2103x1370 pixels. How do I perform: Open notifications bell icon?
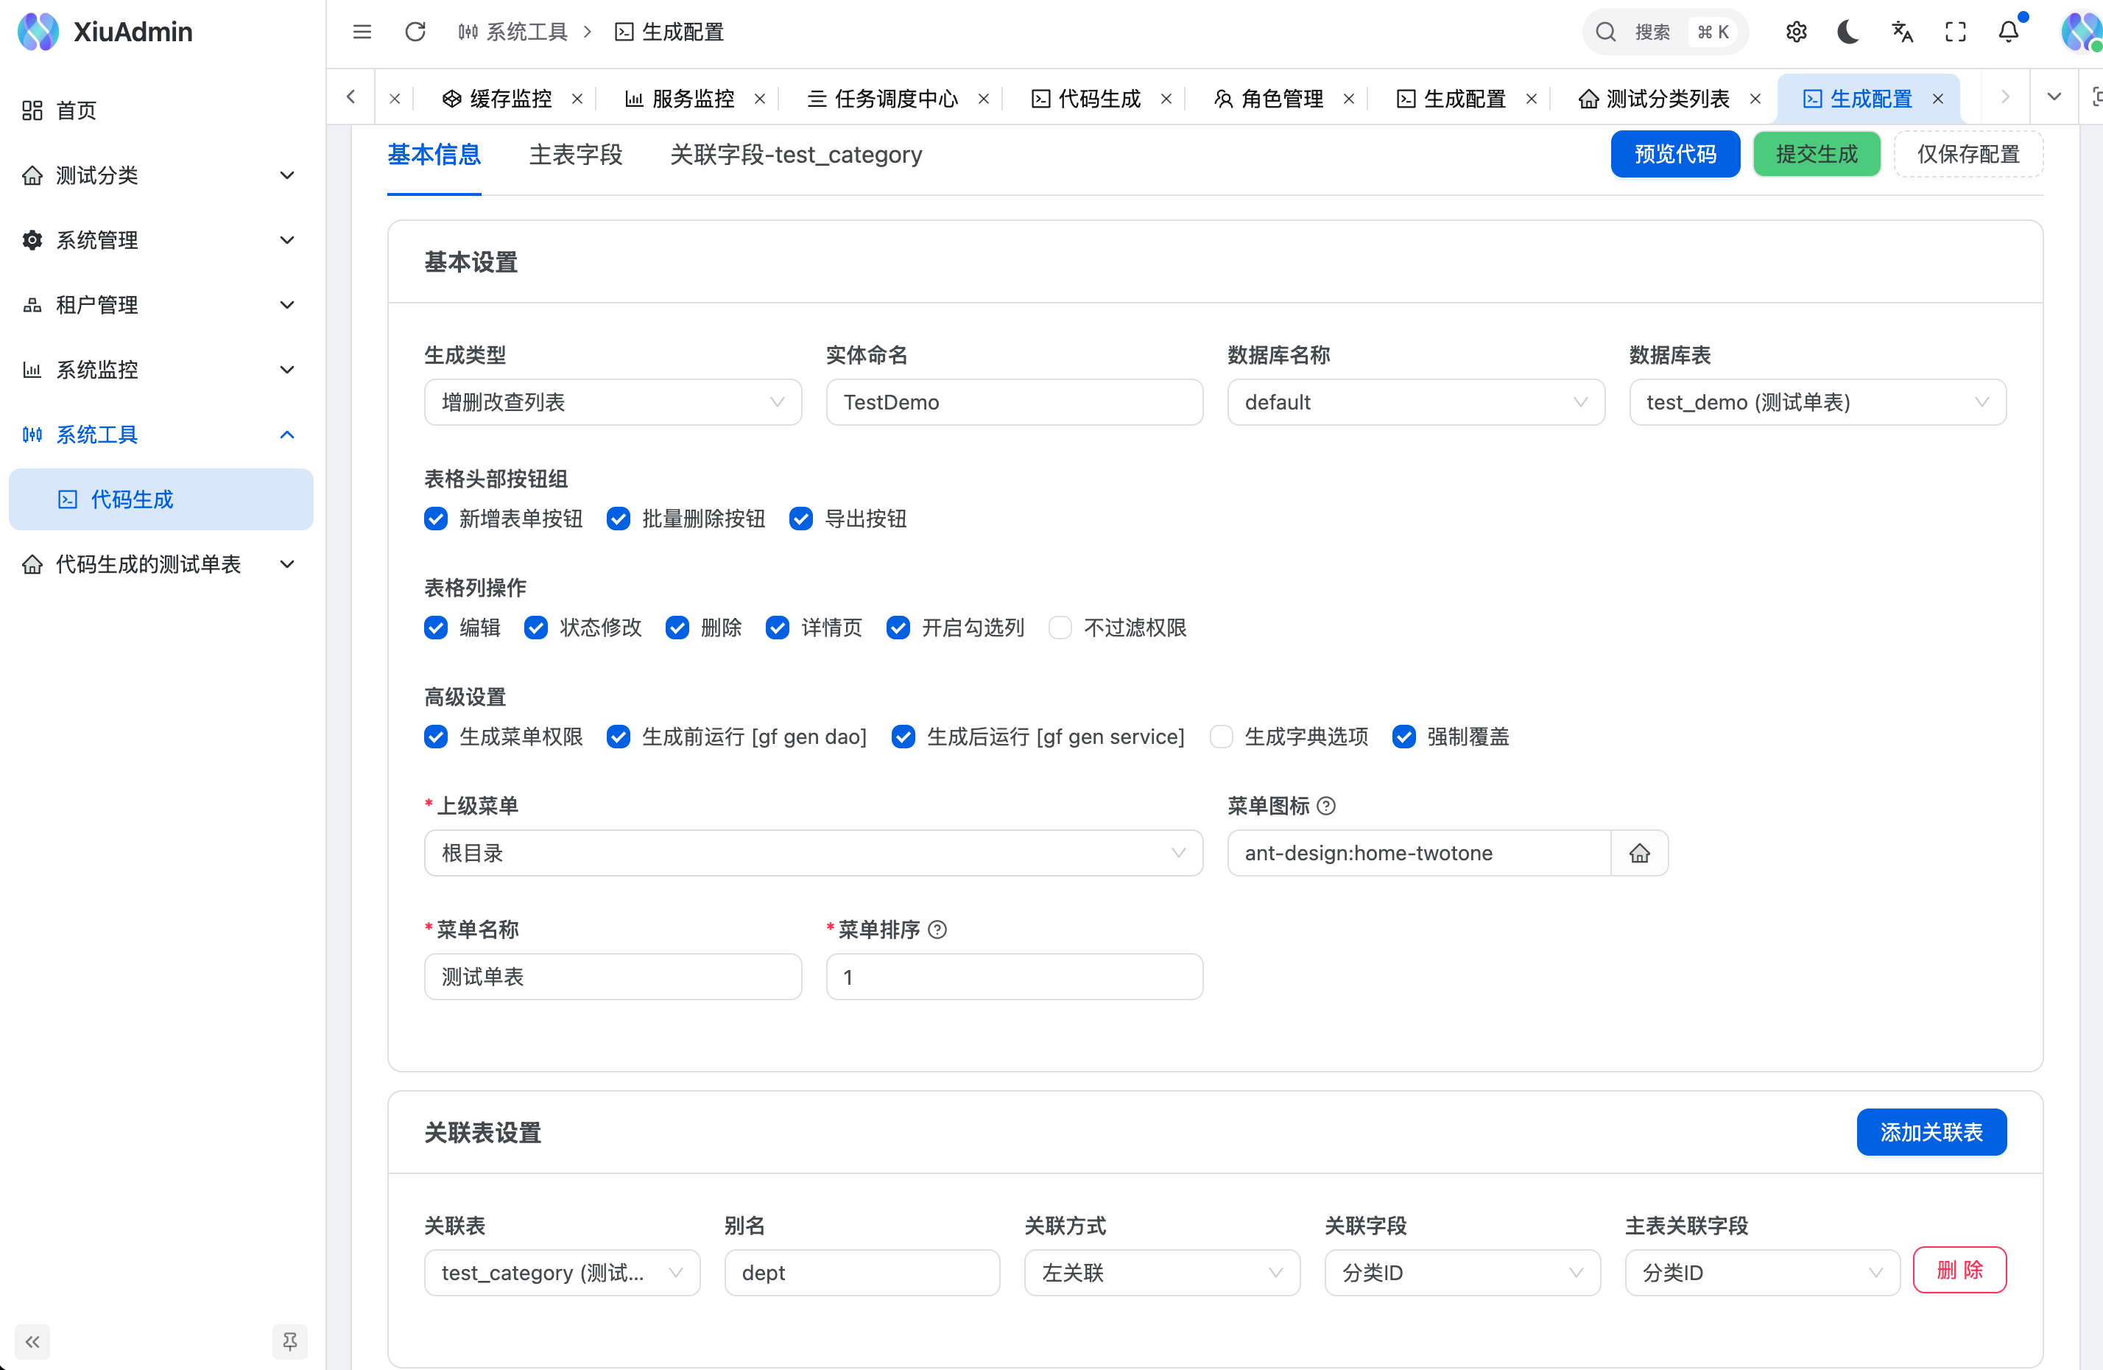point(2009,32)
